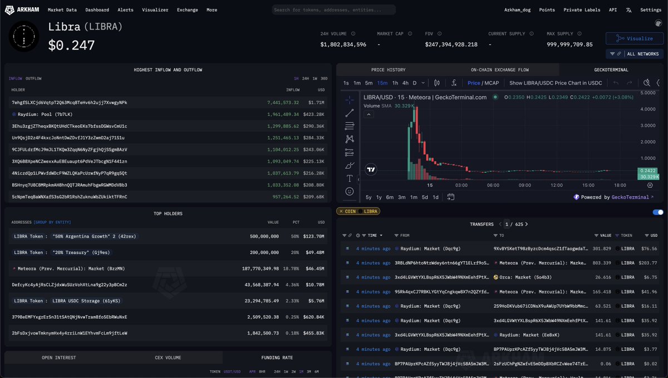Open the emoji sticker tool
This screenshot has width=668, height=378.
[350, 191]
